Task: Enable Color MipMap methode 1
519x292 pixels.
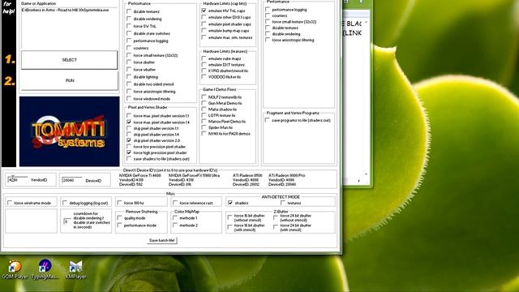Action: tap(175, 218)
